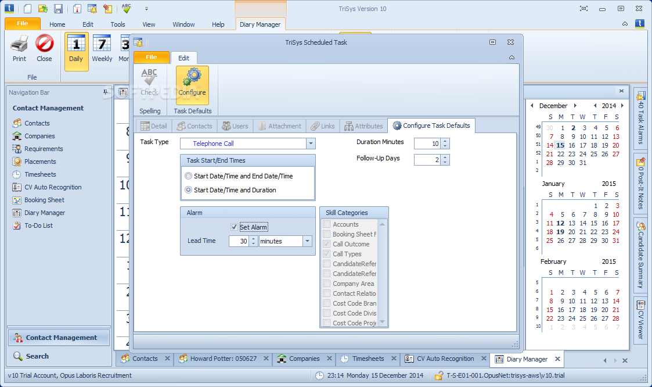Image resolution: width=652 pixels, height=387 pixels.
Task: Open Timesheets in the navigation bar
Action: click(40, 174)
